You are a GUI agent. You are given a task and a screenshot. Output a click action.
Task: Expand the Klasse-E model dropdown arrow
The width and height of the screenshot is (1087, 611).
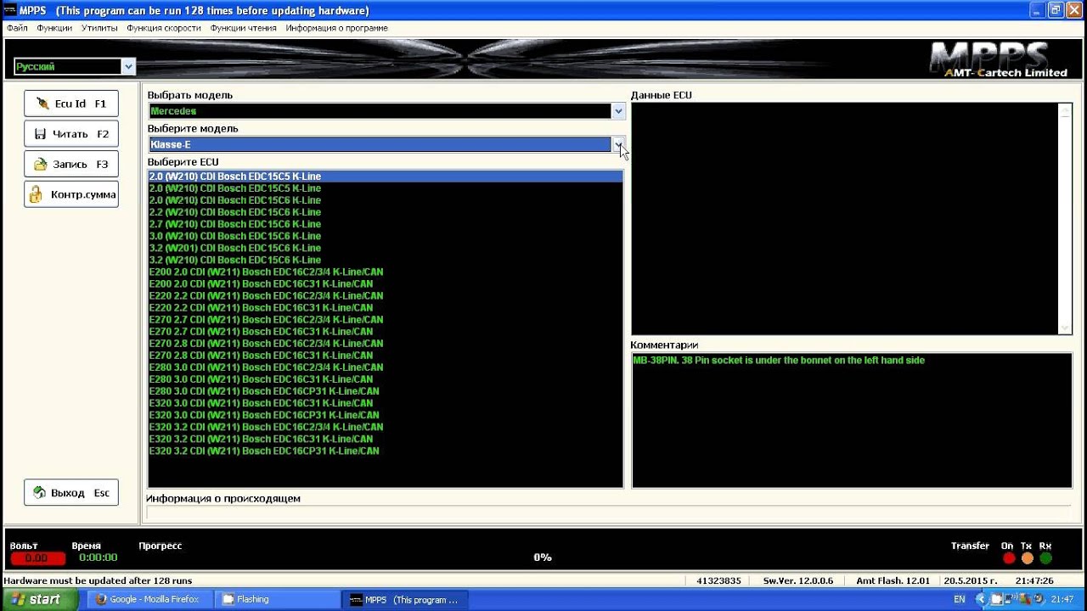click(617, 145)
